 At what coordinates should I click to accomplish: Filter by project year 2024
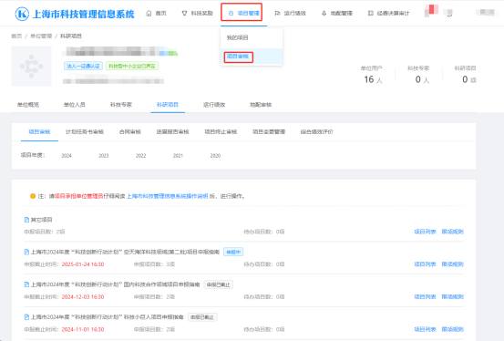pos(67,156)
